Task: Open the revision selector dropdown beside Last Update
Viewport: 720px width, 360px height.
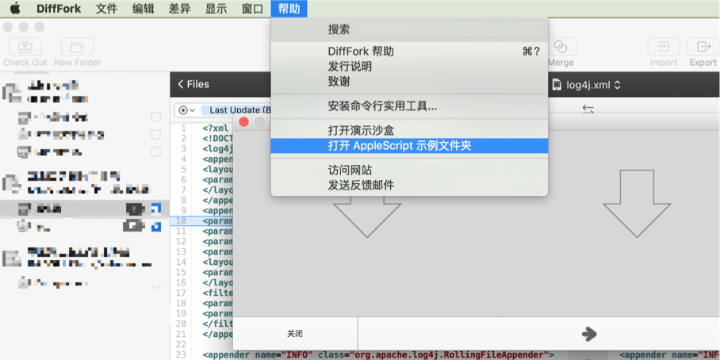Action: click(x=187, y=110)
